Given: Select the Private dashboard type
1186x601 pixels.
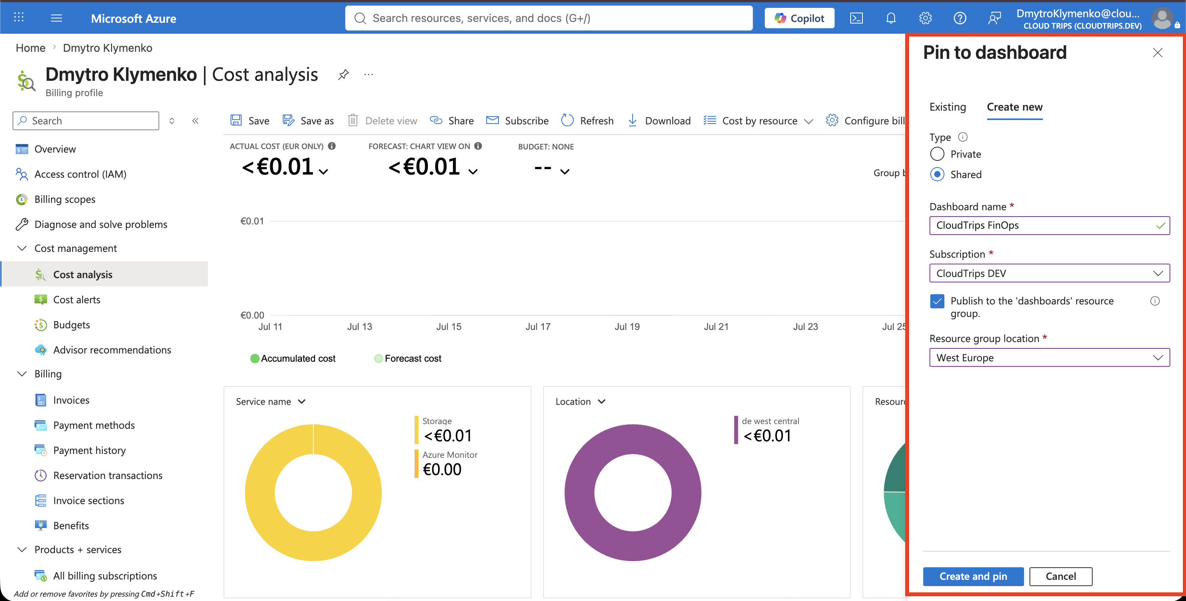Looking at the screenshot, I should coord(937,154).
